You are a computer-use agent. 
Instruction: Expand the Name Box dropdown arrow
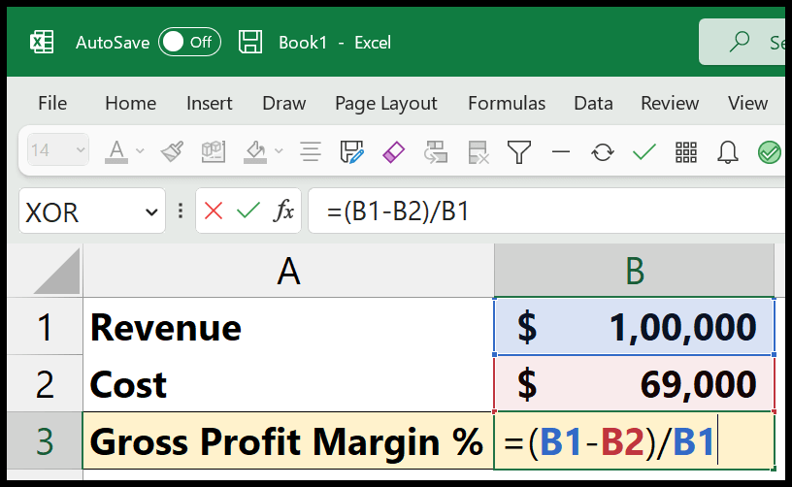point(151,211)
